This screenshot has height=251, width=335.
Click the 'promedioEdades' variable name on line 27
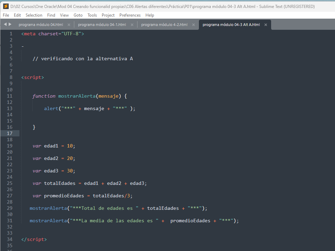click(64, 196)
